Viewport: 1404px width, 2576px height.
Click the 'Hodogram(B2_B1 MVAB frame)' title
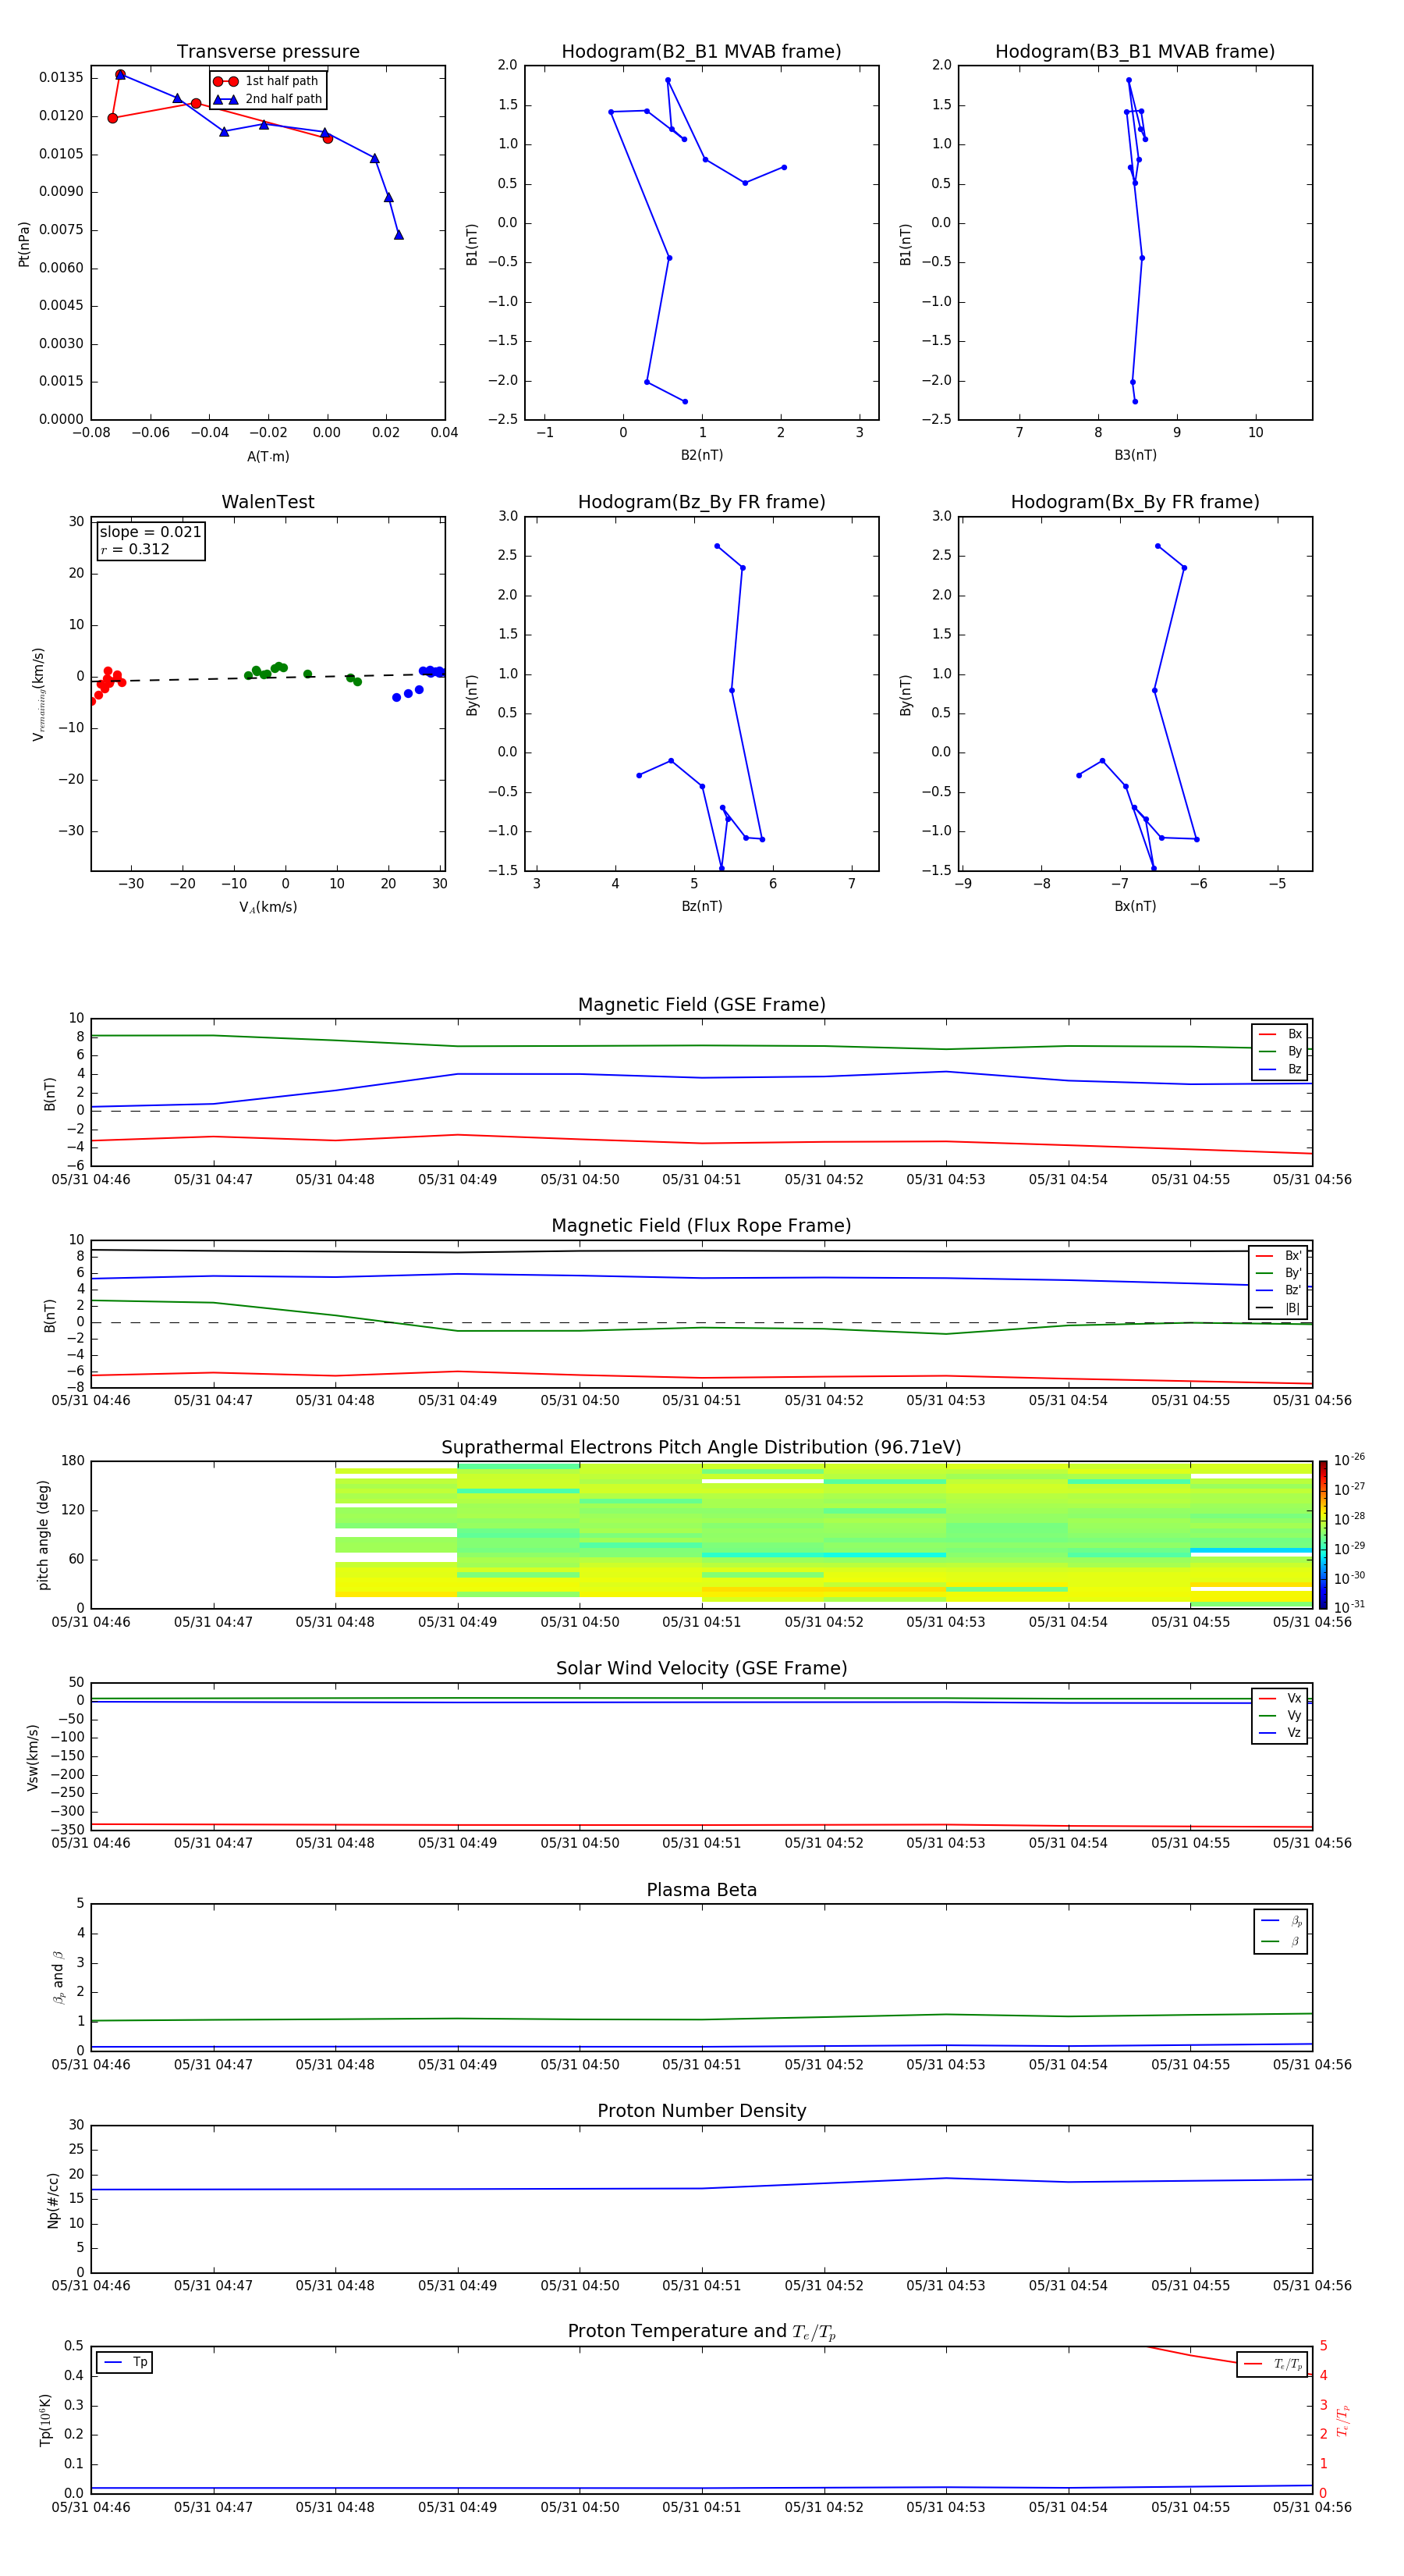(x=701, y=52)
